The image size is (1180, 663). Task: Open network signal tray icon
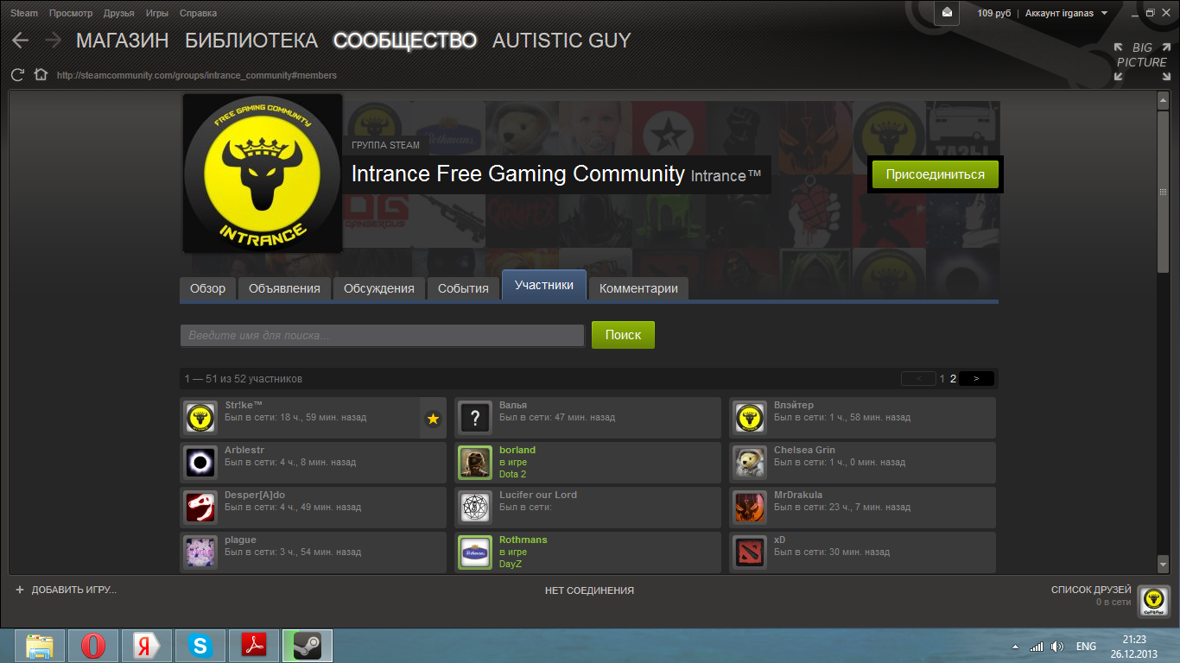(1037, 647)
